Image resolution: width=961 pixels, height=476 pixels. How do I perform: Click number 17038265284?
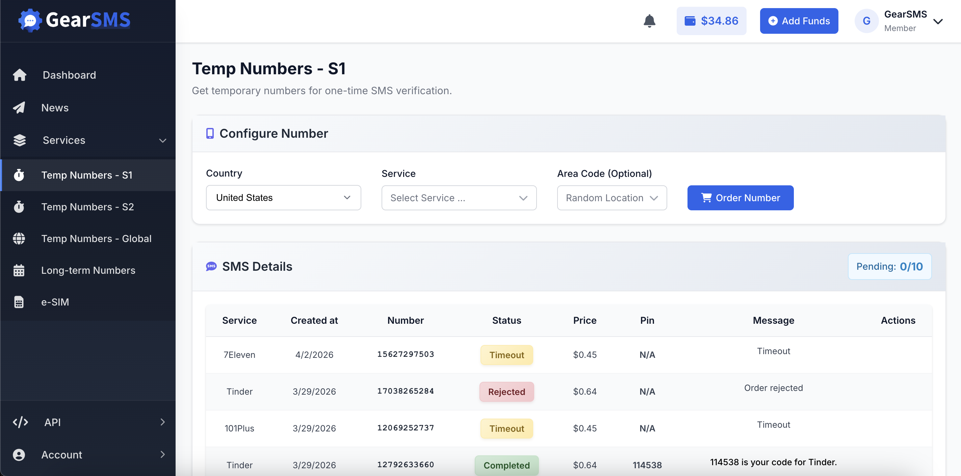click(x=406, y=391)
